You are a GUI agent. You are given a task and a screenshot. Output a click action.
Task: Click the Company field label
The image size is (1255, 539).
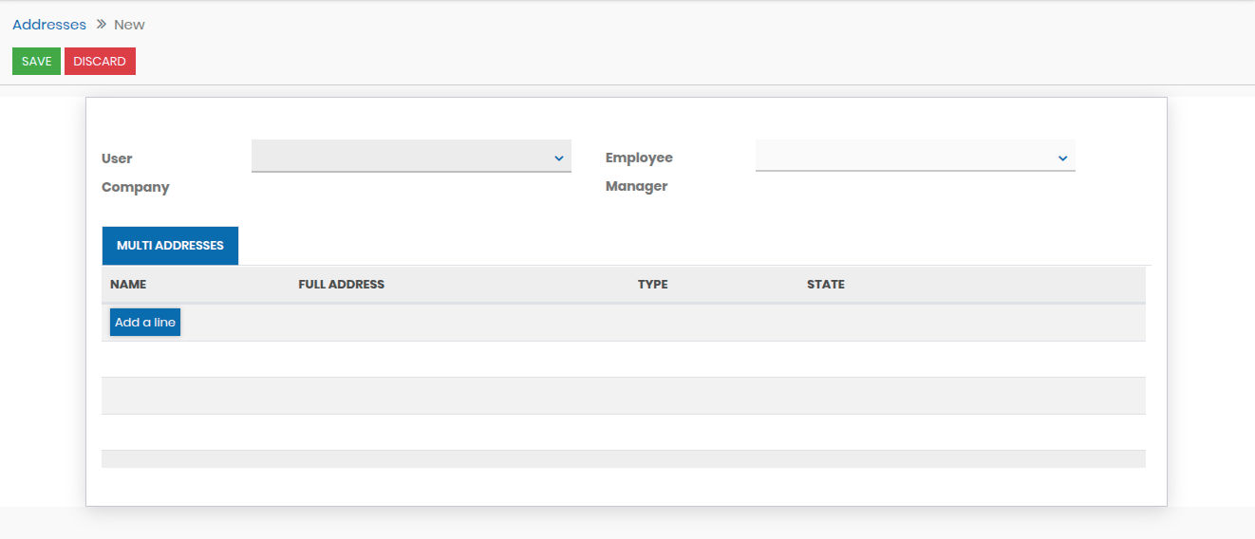click(x=135, y=187)
